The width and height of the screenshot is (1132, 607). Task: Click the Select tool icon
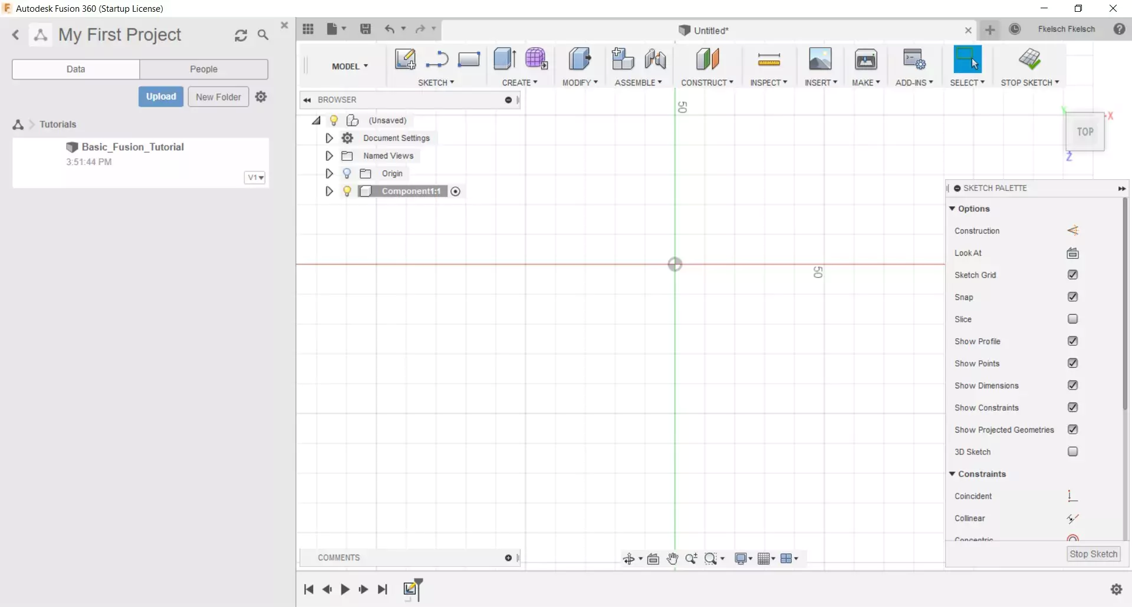click(968, 59)
